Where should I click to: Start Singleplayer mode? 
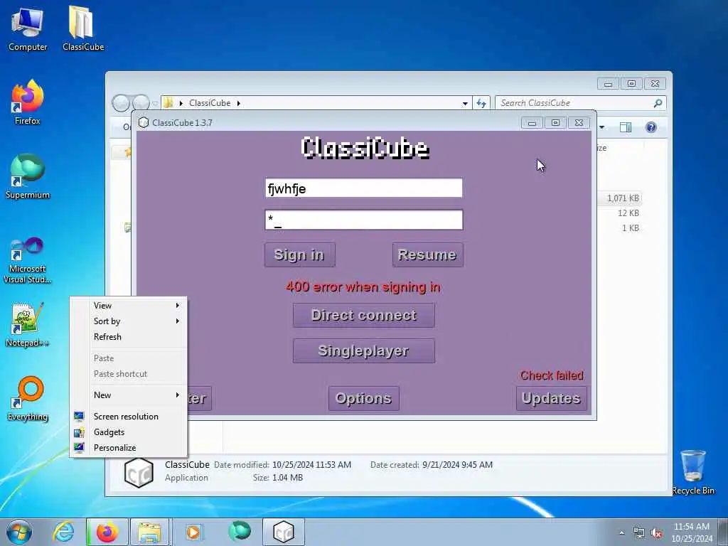pyautogui.click(x=363, y=350)
